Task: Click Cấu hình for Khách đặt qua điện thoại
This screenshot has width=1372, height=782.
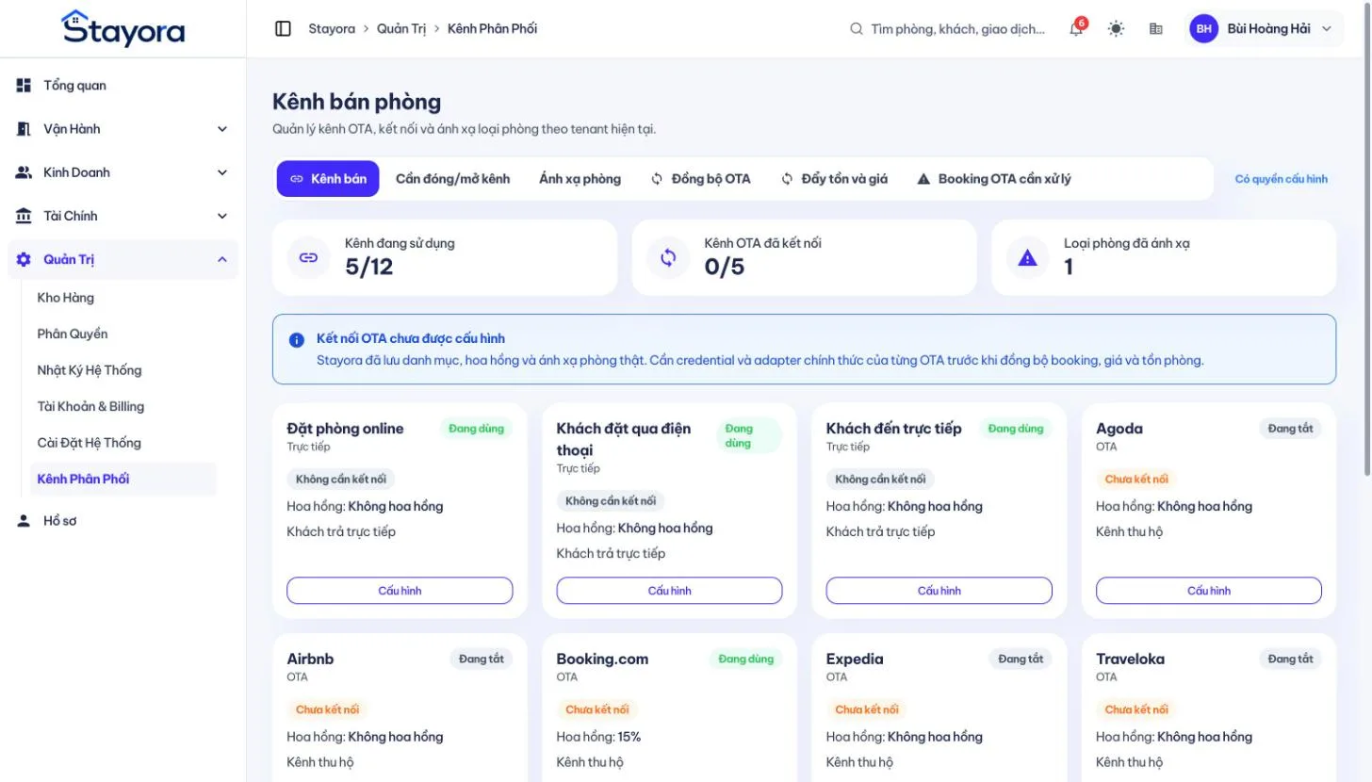Action: (x=669, y=591)
